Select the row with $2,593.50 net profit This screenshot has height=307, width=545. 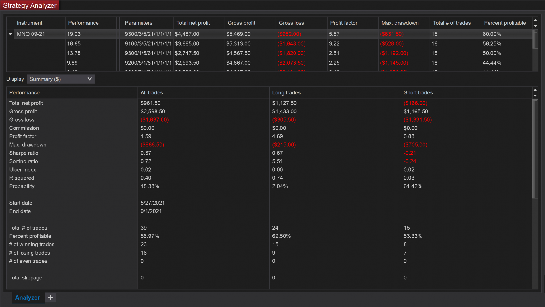pos(187,63)
